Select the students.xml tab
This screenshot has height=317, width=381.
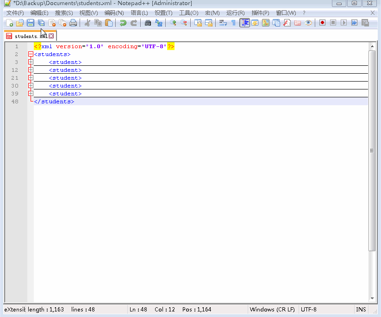tap(30, 36)
